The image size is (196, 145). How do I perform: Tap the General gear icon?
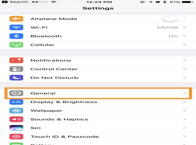tap(16, 93)
